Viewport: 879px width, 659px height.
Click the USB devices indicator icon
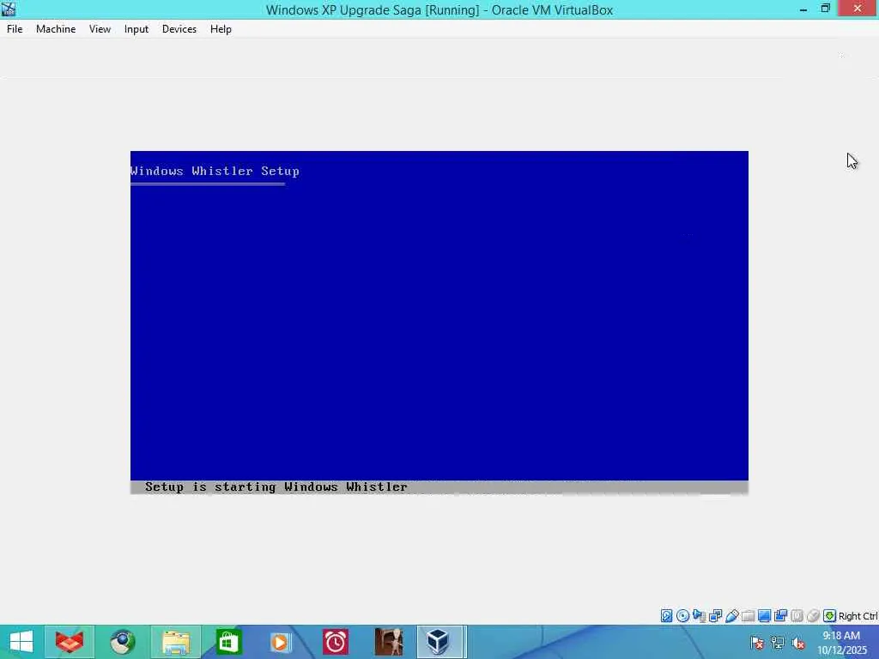click(x=731, y=616)
